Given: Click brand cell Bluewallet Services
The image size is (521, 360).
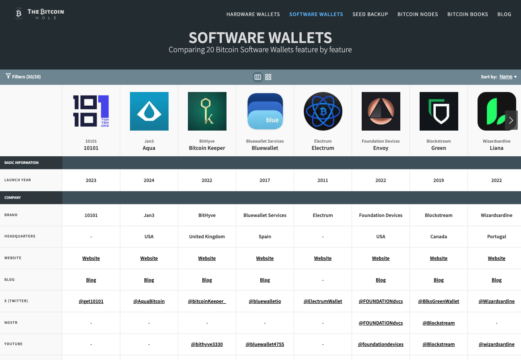Looking at the screenshot, I should pyautogui.click(x=265, y=215).
